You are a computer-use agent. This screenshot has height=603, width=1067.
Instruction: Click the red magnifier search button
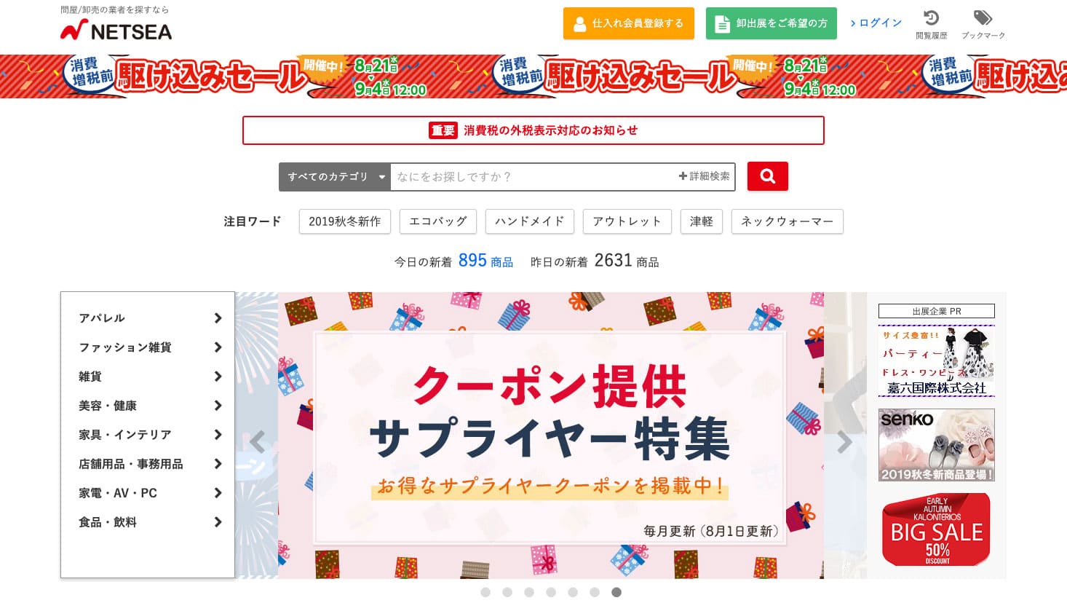pos(767,176)
